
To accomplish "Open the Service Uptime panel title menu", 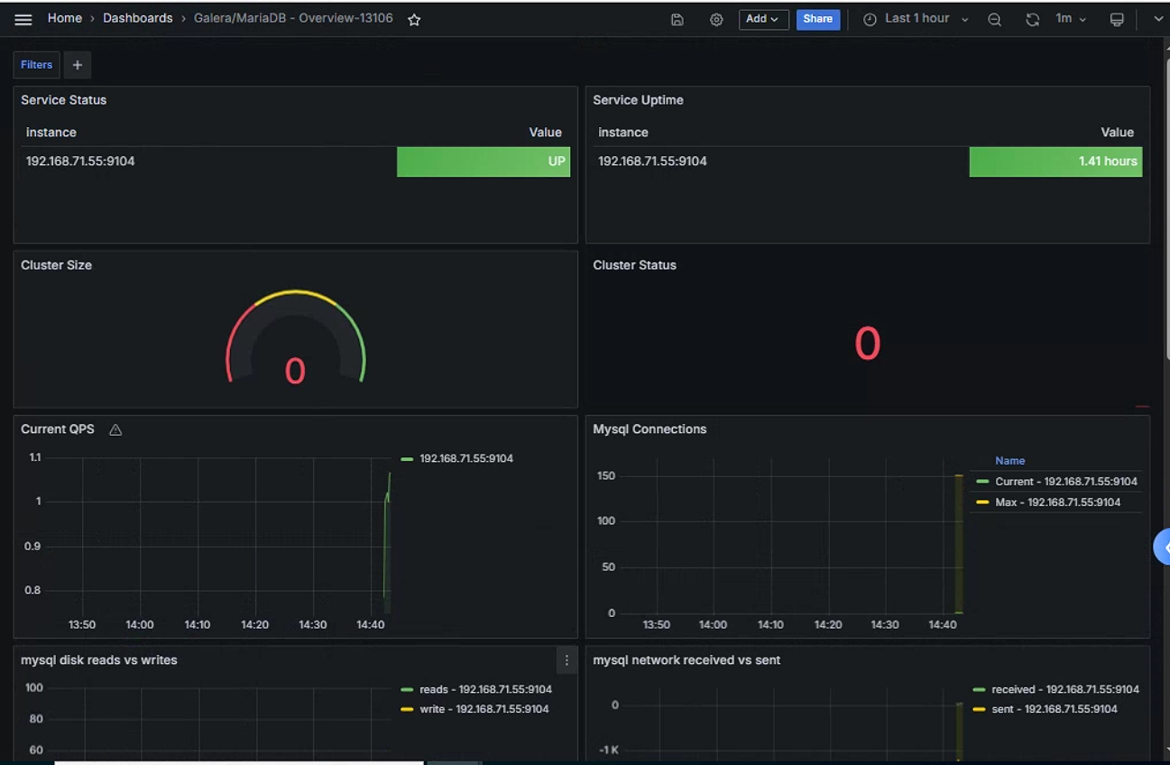I will click(x=638, y=100).
